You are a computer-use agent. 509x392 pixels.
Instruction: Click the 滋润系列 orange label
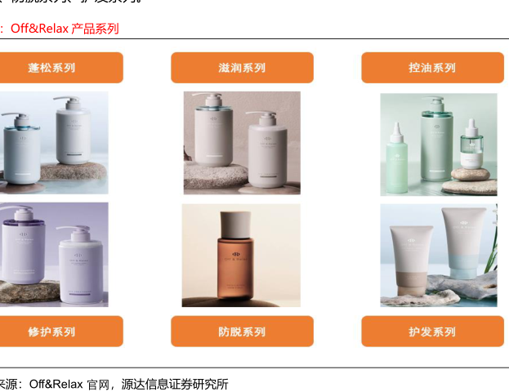242,68
